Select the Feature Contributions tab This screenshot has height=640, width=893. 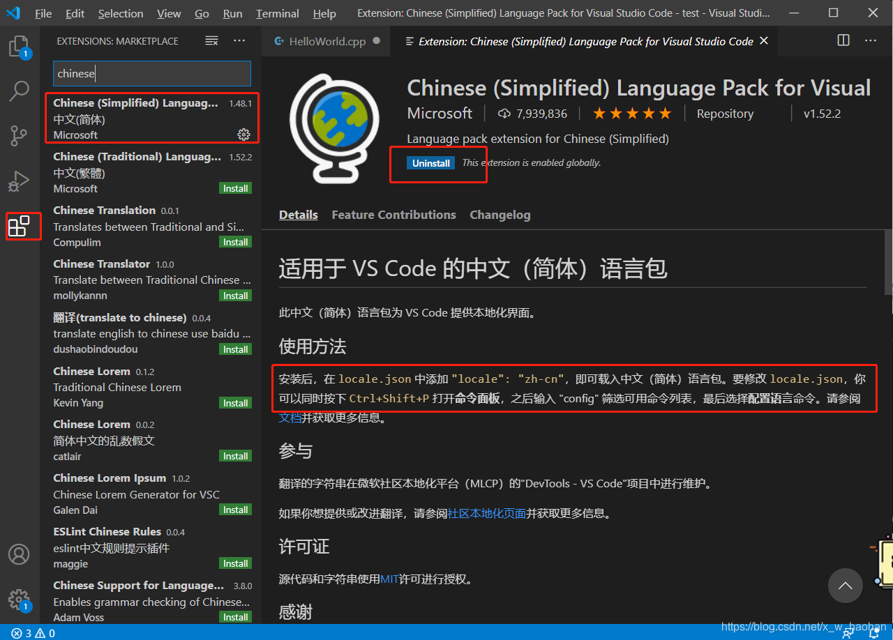point(393,215)
